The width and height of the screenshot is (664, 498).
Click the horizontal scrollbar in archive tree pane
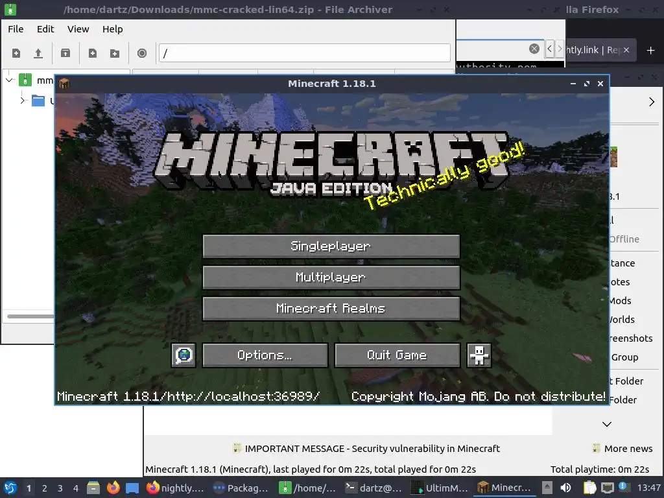point(30,316)
